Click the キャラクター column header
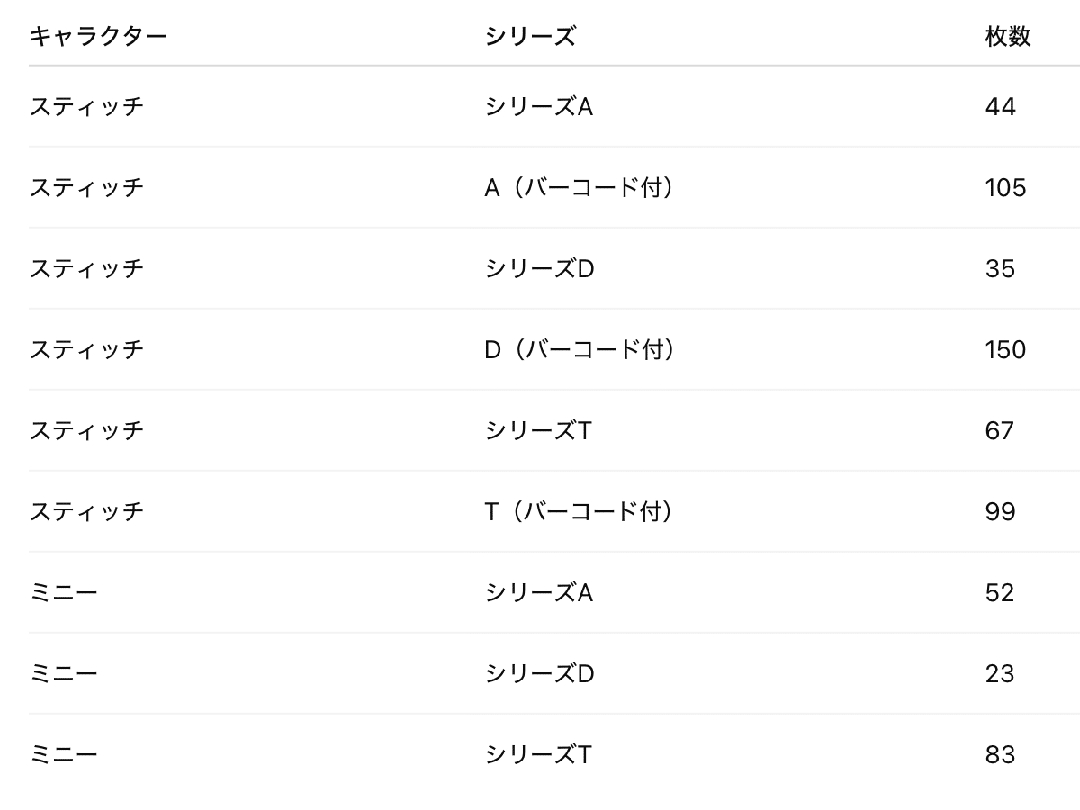 click(98, 37)
